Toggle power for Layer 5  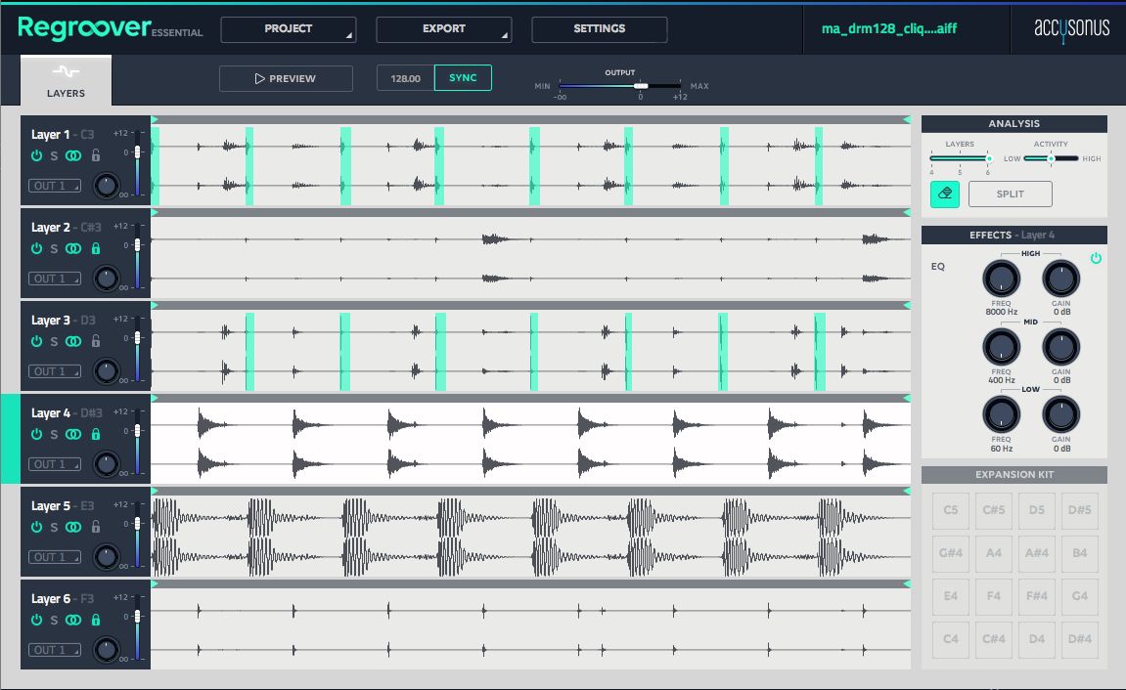36,527
